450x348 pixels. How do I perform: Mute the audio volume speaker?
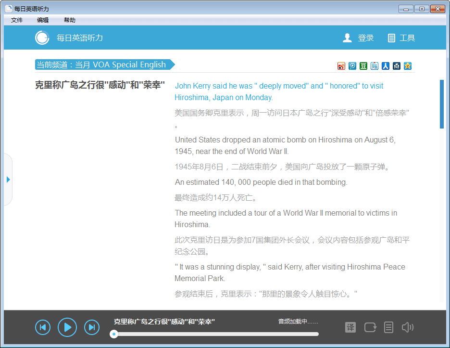pyautogui.click(x=407, y=327)
